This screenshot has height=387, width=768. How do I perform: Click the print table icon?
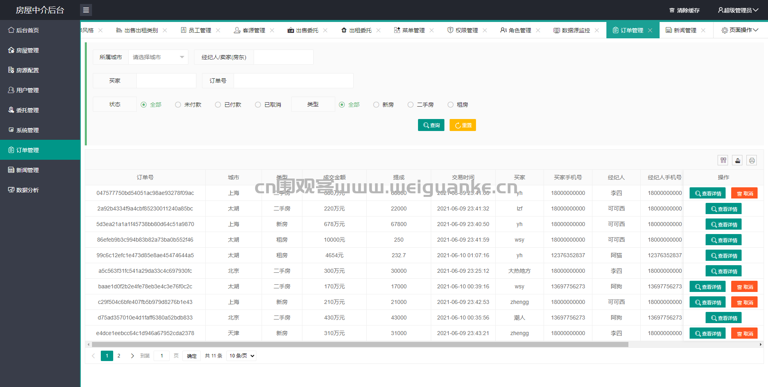click(752, 160)
